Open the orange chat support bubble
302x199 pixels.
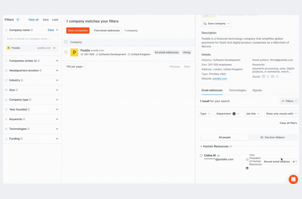pyautogui.click(x=293, y=179)
